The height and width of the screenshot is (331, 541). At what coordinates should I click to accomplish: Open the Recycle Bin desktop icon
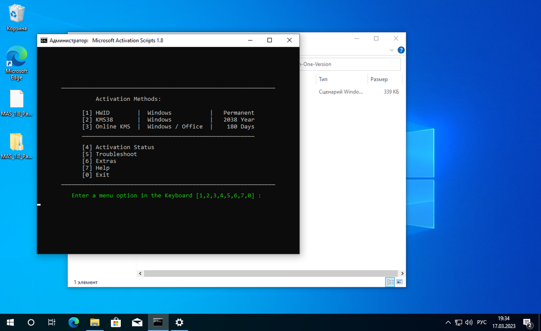[x=17, y=18]
